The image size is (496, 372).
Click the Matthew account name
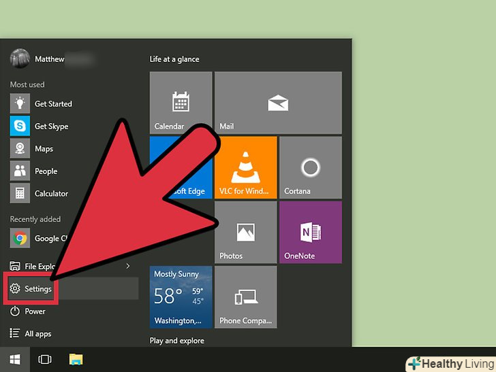50,59
